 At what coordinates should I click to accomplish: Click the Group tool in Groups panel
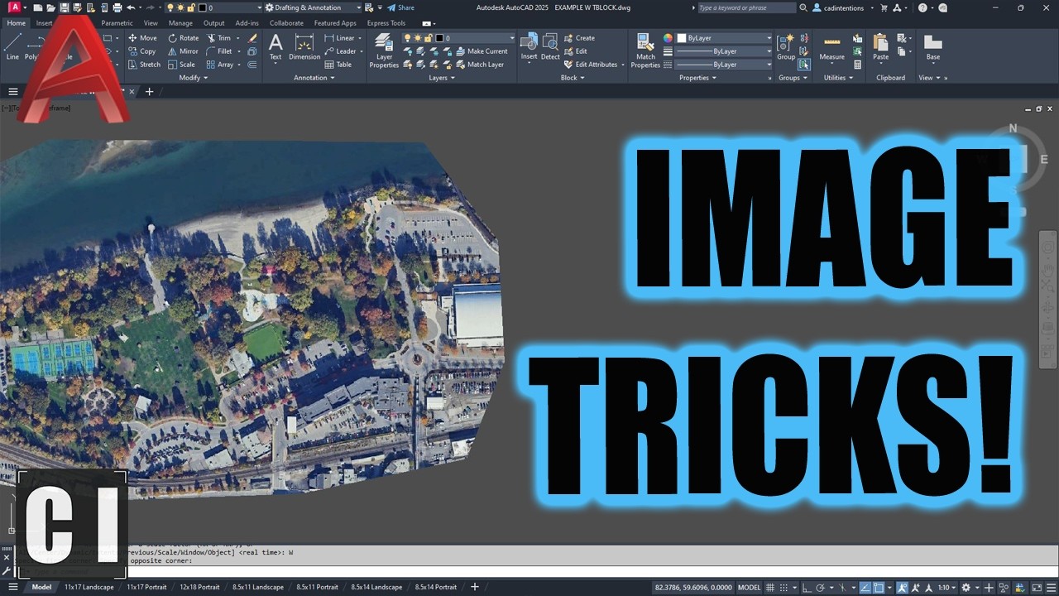786,46
